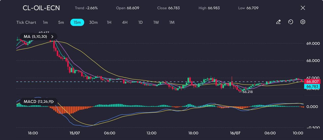The height and width of the screenshot is (140, 323).
Task: Select the 5m timeframe
Action: click(x=61, y=22)
